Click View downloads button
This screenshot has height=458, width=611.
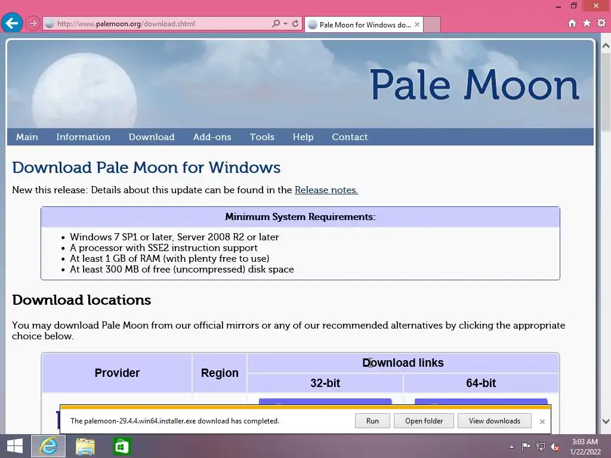click(494, 421)
